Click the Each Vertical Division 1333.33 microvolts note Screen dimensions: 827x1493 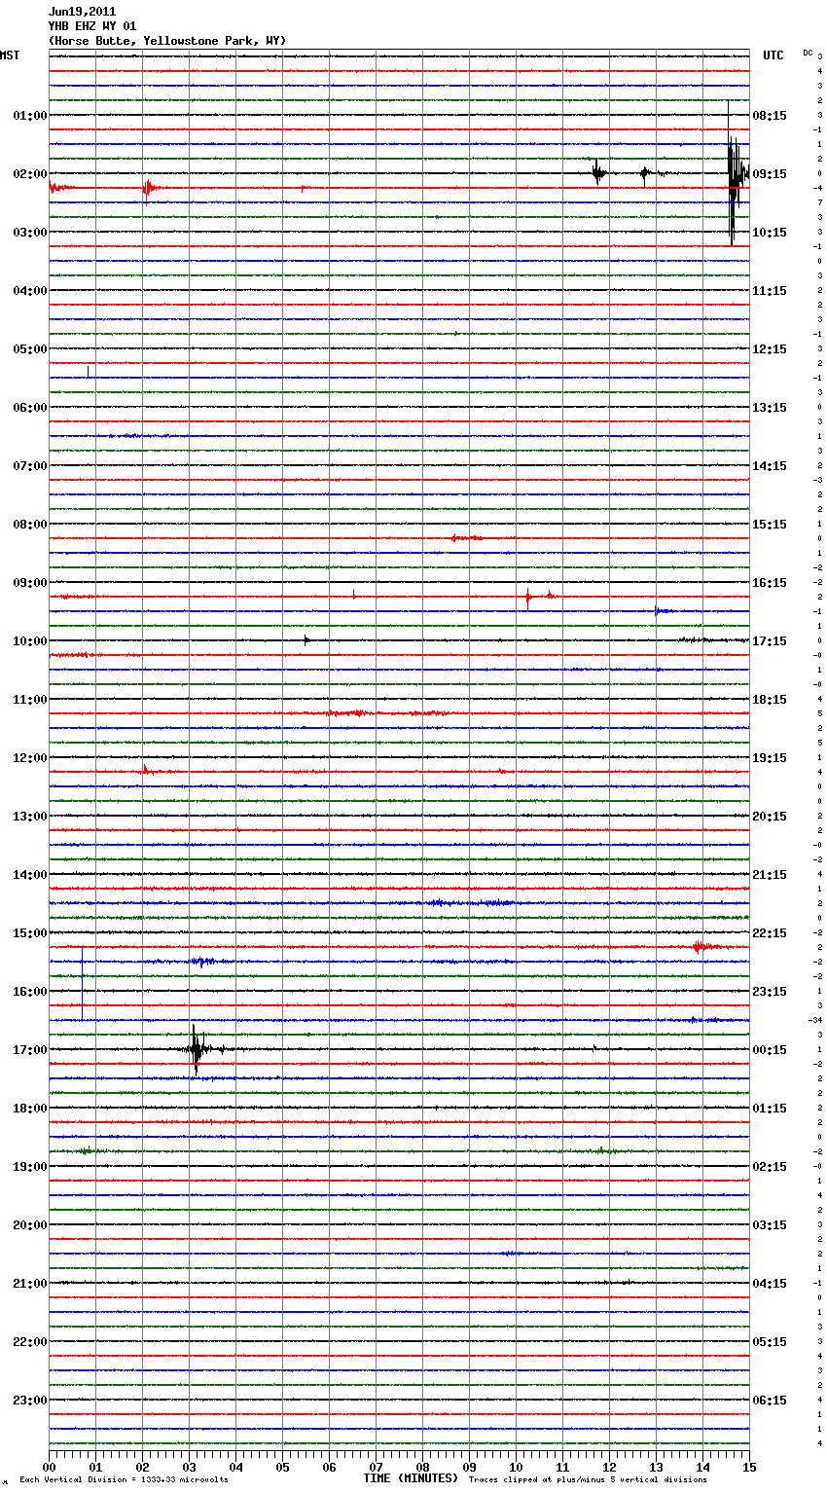coord(124,1480)
